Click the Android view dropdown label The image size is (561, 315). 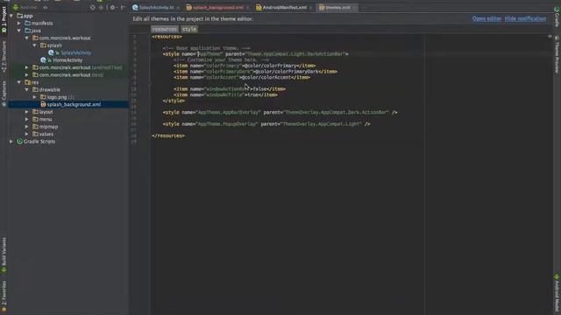tap(29, 7)
